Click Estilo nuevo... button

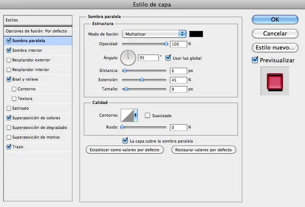[275, 48]
